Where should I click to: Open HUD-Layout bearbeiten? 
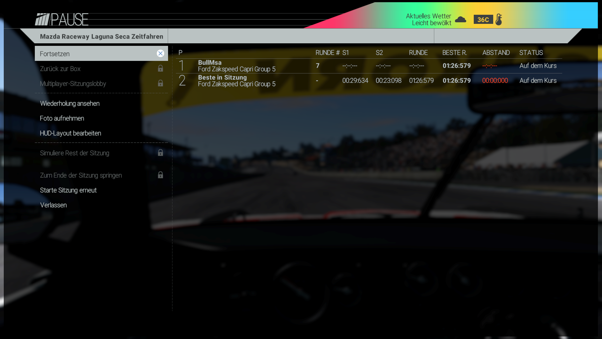pos(101,133)
